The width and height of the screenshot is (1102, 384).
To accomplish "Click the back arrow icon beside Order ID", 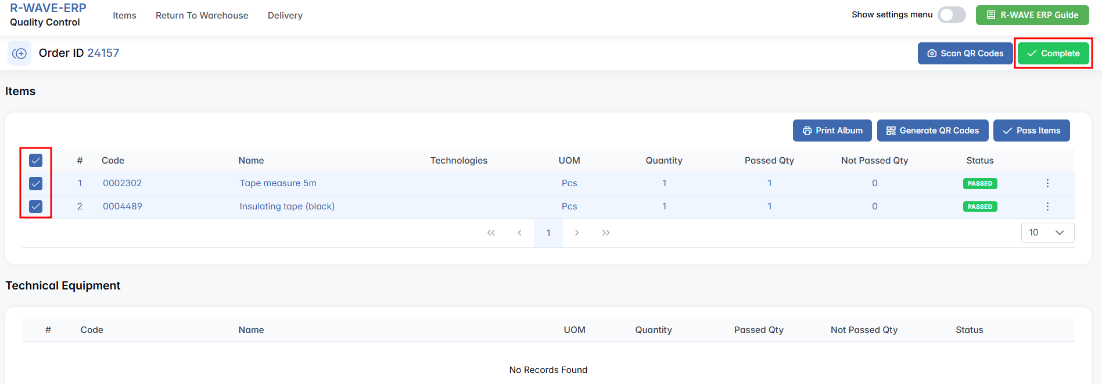I will click(19, 53).
